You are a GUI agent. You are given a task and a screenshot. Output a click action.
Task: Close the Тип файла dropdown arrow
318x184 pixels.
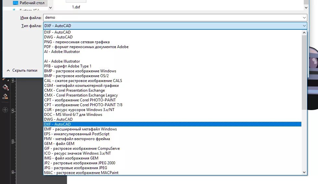click(304, 26)
